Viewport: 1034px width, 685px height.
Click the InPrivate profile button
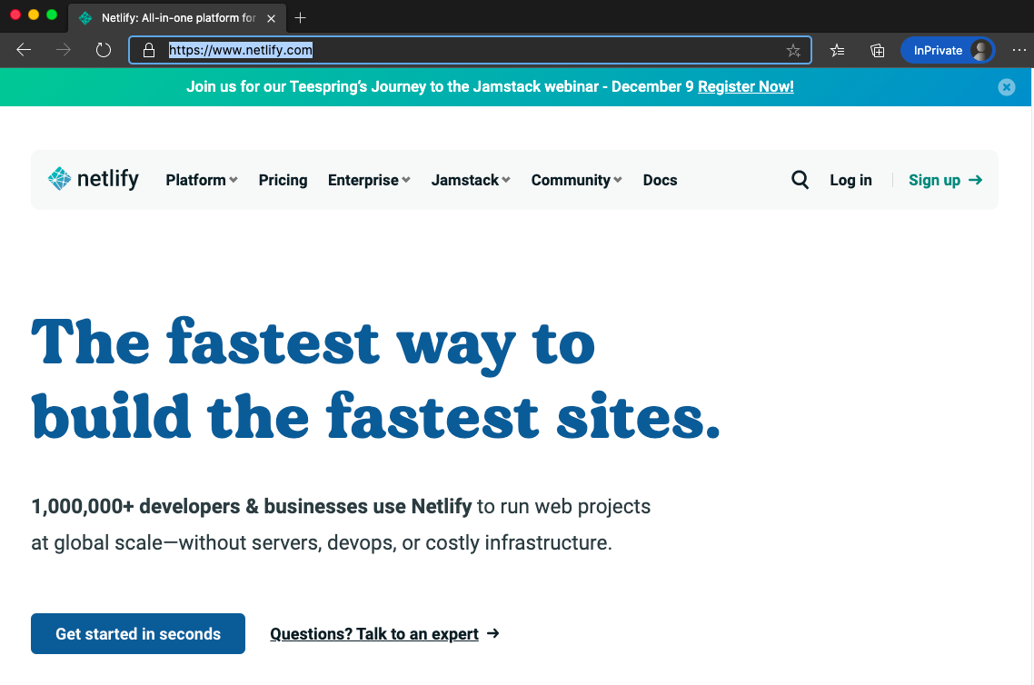click(948, 50)
